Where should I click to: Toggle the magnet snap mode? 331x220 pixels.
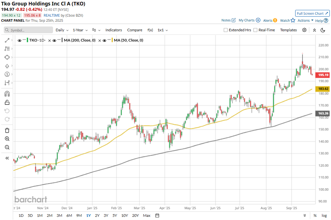7,94
